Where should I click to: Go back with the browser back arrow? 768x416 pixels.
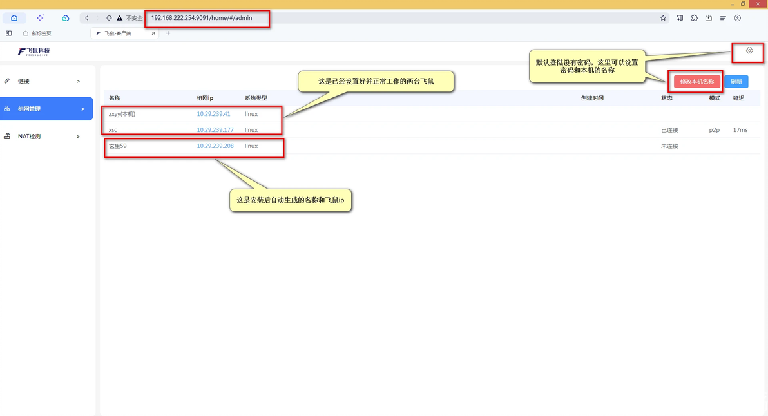[87, 18]
